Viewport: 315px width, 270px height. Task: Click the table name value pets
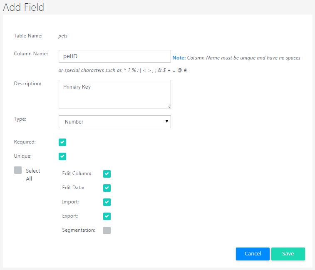tap(63, 36)
